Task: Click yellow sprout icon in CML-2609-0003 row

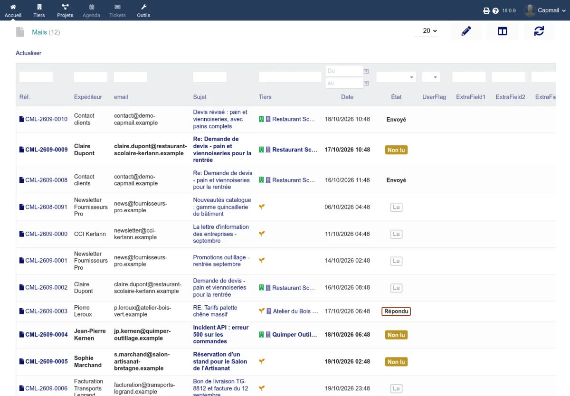Action: click(x=262, y=311)
